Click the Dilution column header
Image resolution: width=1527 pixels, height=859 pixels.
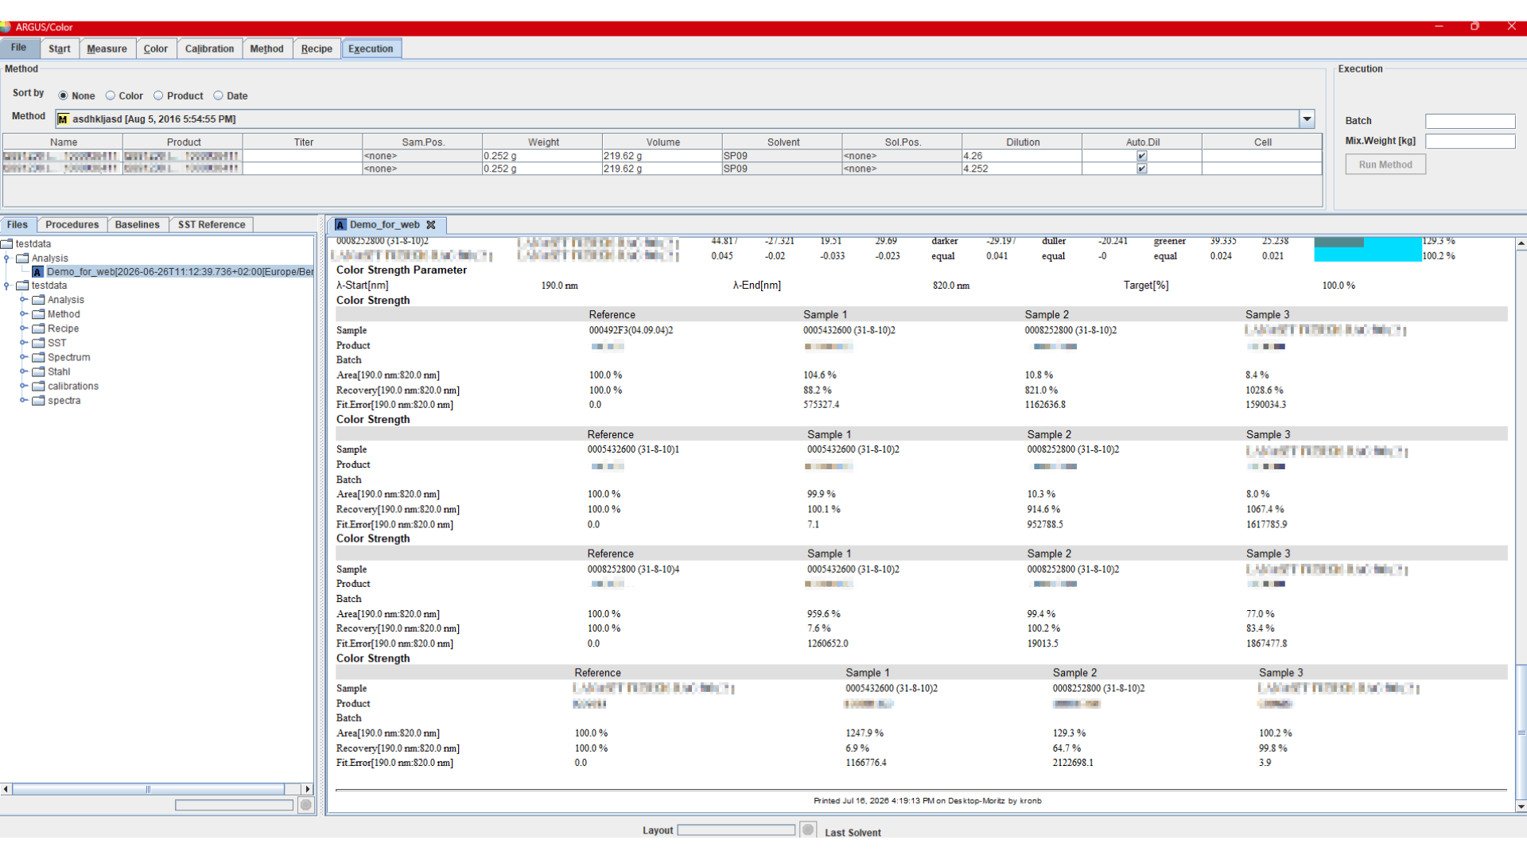coord(1022,142)
